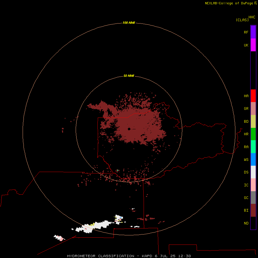Click the HHC product label
Screen dimensions: 258x258
click(252, 17)
